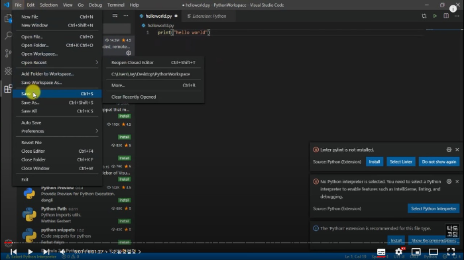Screen dimensions: 464x260
Task: Skip to next video
Action: tap(46, 251)
